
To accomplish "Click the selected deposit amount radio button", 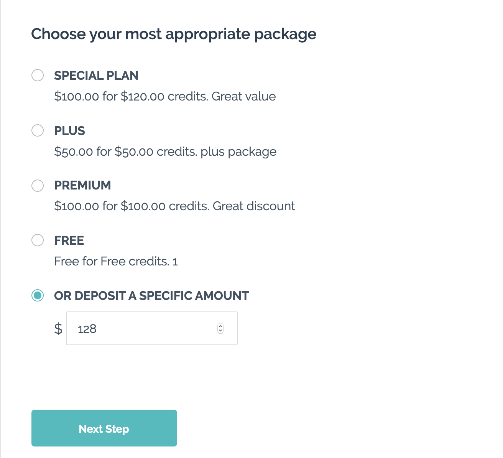I will click(38, 295).
